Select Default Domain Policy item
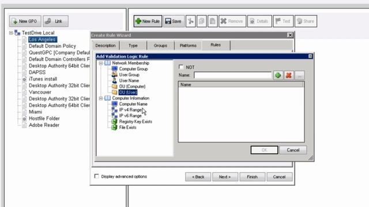 [52, 46]
